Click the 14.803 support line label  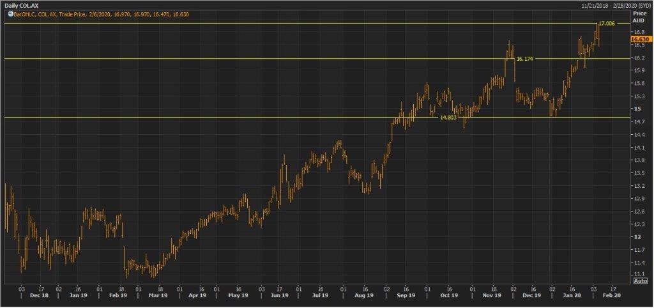click(448, 118)
